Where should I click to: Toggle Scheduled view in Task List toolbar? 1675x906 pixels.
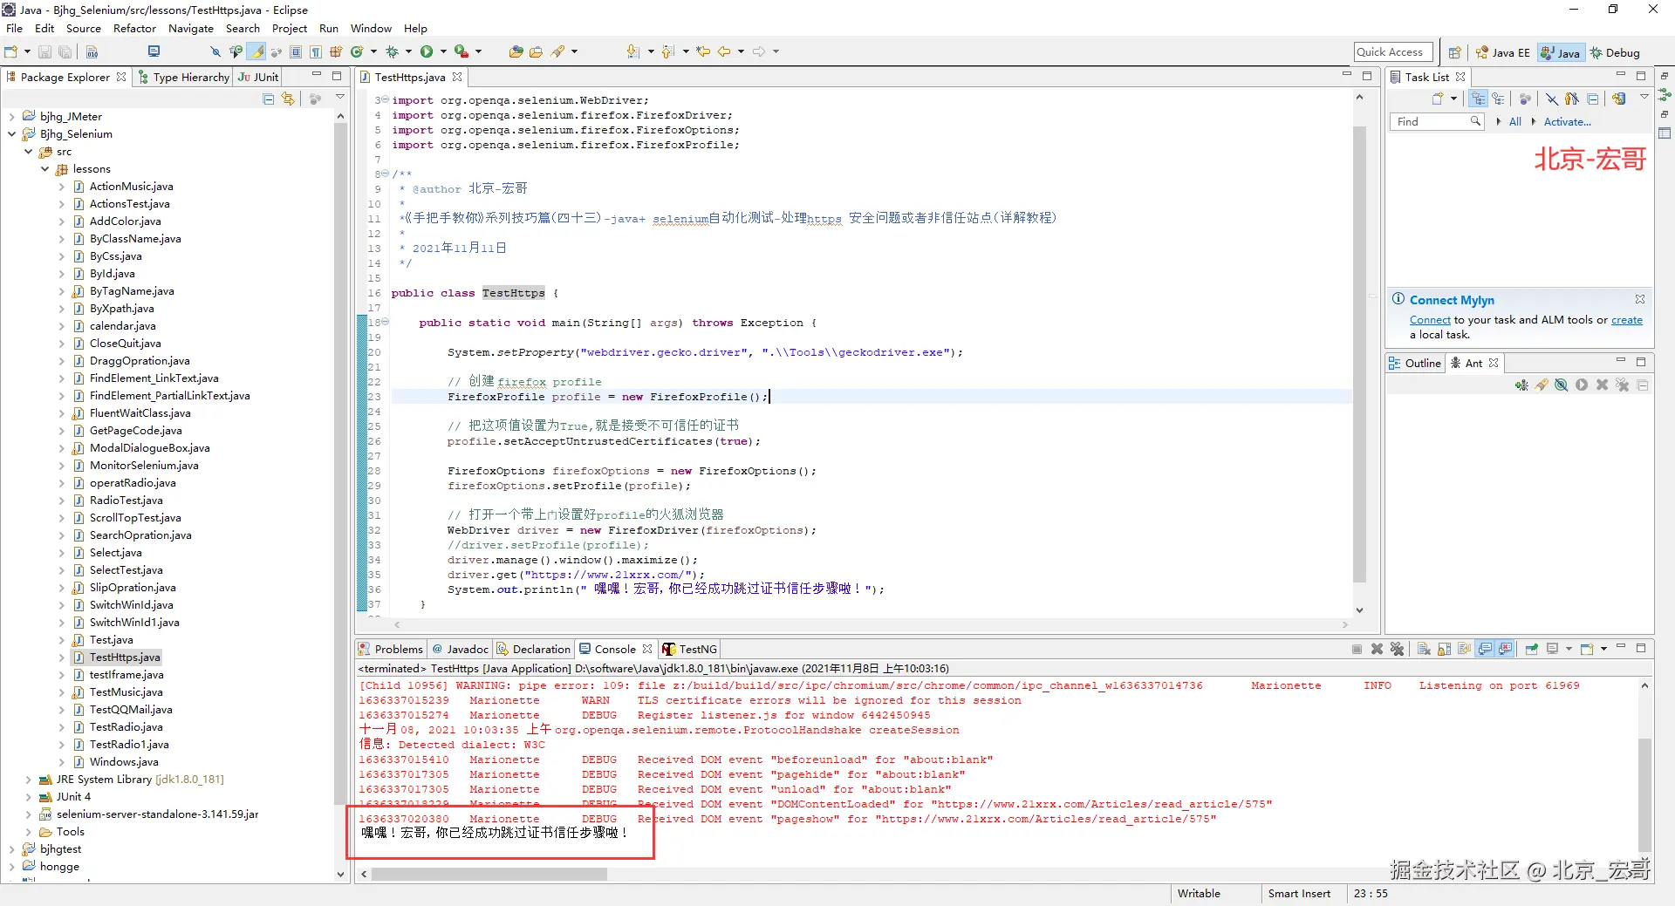[x=1498, y=99]
